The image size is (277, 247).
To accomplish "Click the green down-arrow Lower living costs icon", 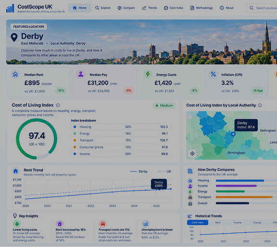I will click(17, 224).
